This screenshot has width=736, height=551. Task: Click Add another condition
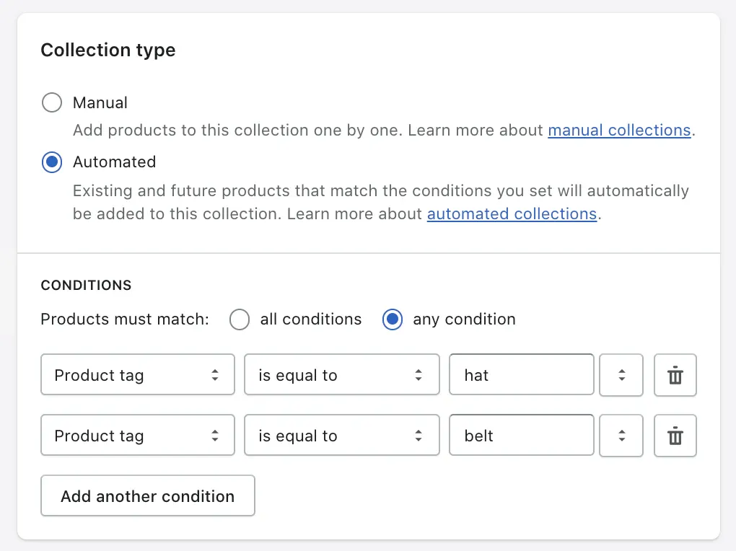147,495
